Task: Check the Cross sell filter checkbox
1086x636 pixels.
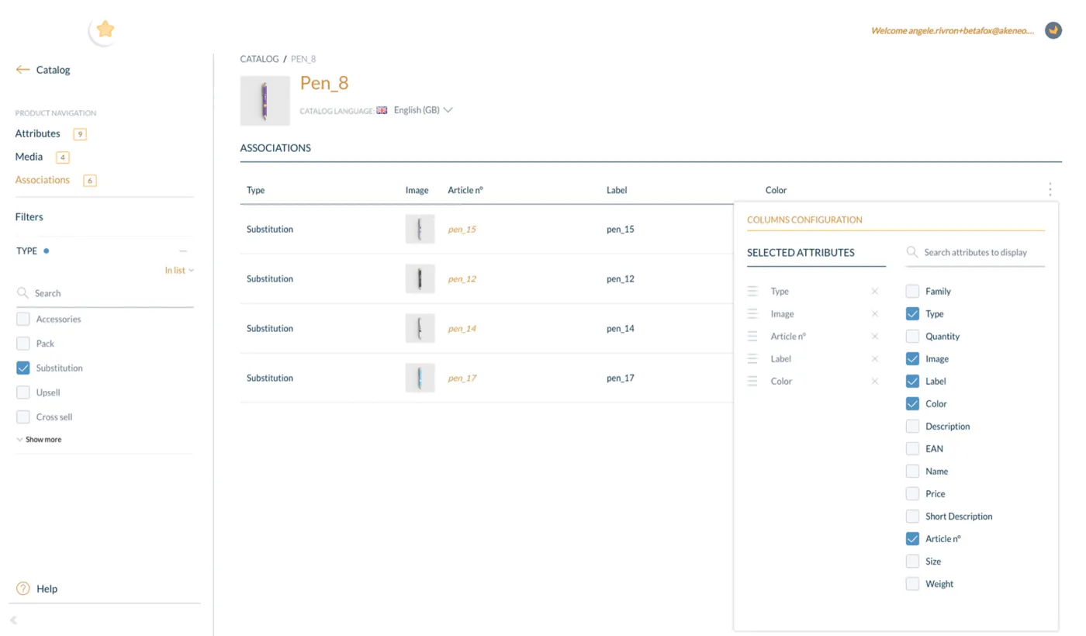Action: point(23,417)
